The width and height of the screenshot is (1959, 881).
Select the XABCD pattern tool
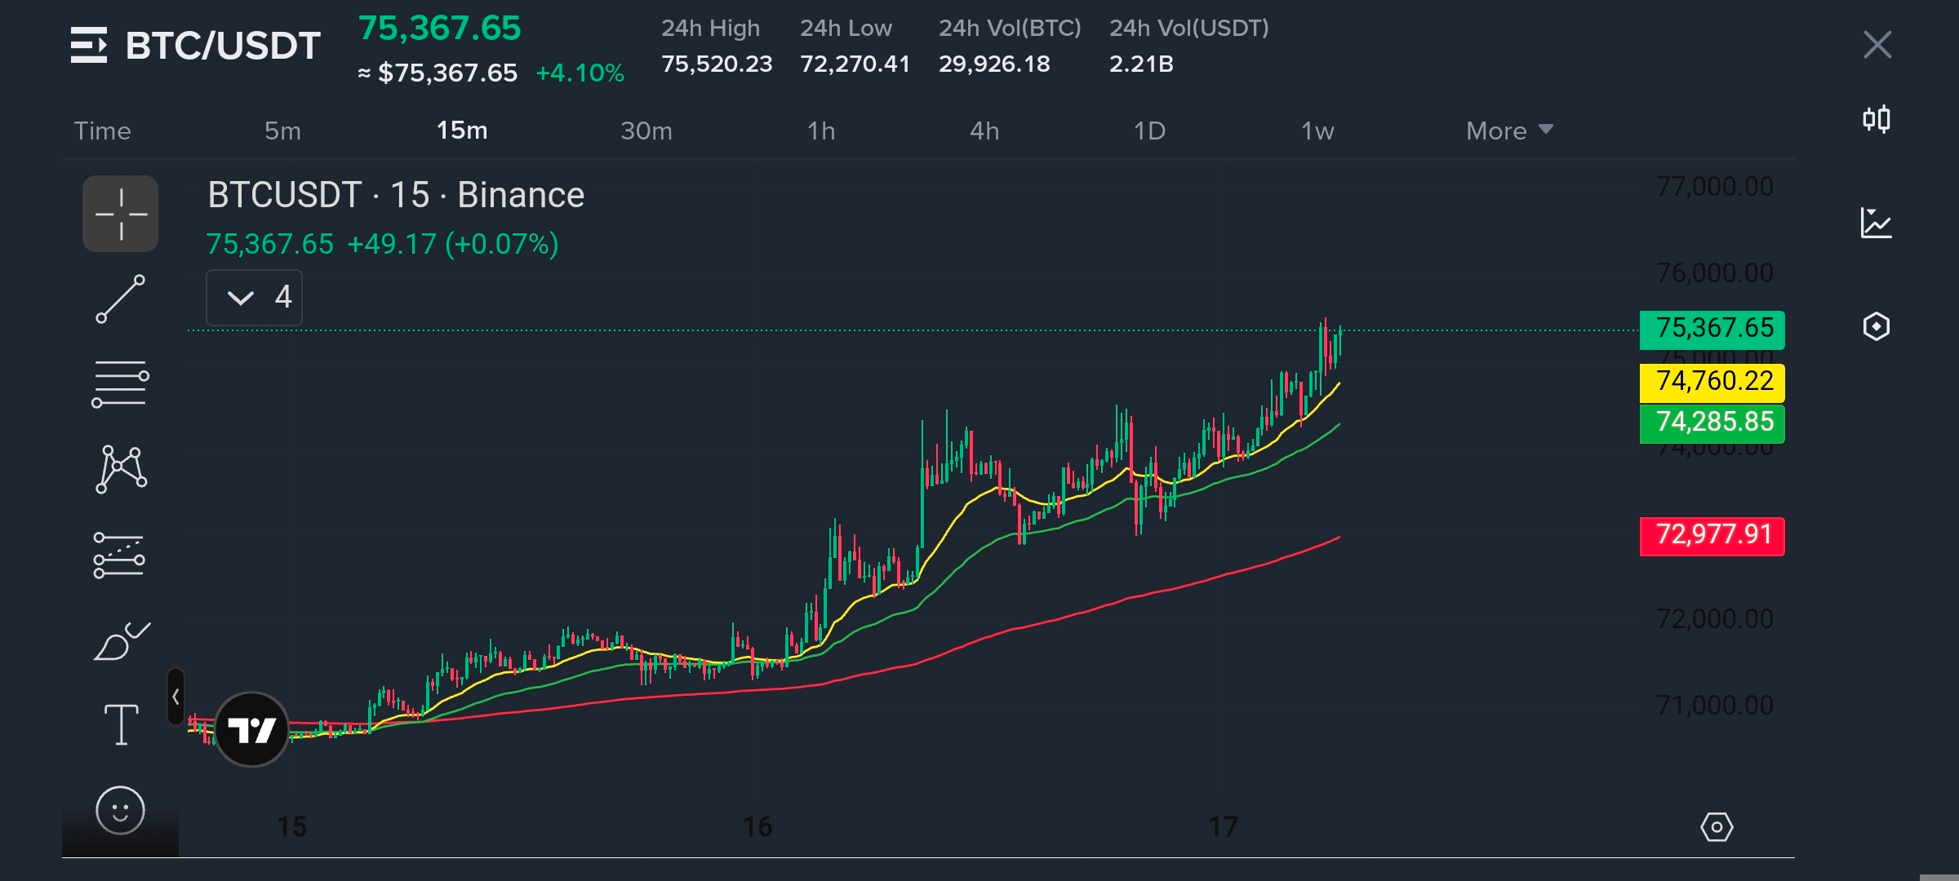coord(121,469)
